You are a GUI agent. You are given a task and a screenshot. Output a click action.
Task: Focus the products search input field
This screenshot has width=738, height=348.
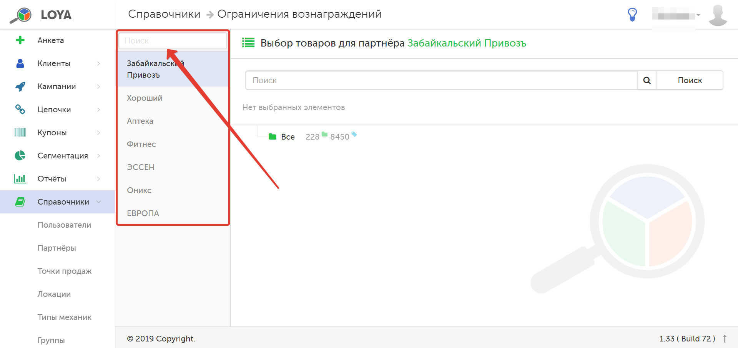[441, 80]
